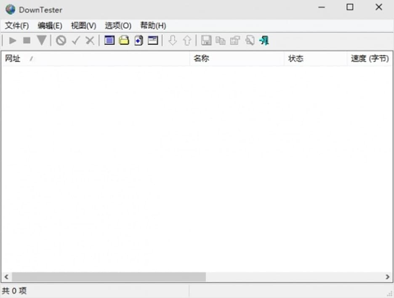
Task: Click the checkmark enable toolbar icon
Action: tap(76, 40)
